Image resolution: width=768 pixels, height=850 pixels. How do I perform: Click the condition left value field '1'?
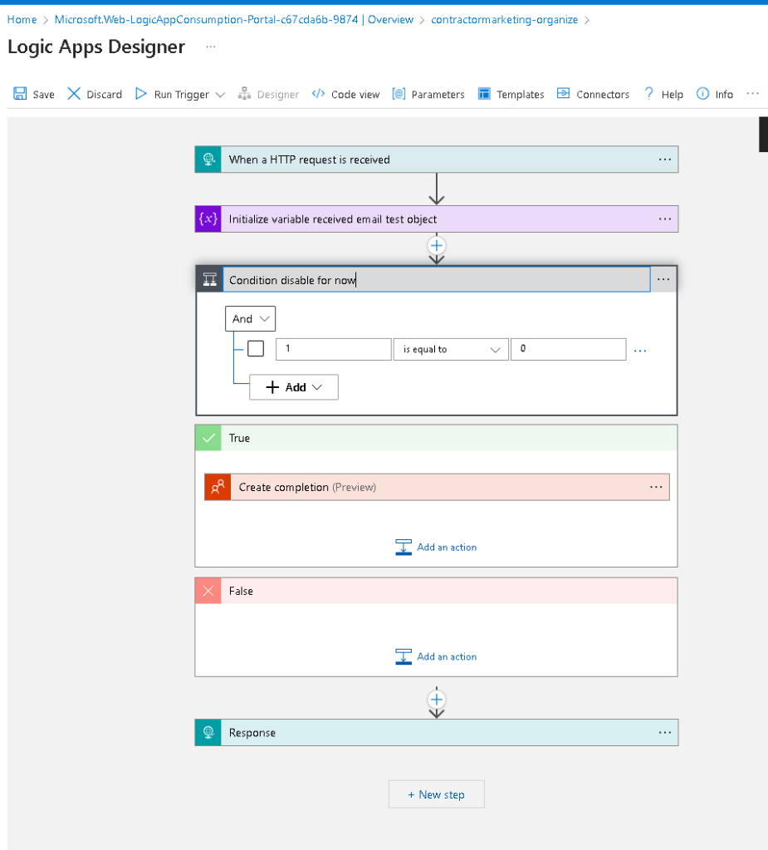[333, 349]
